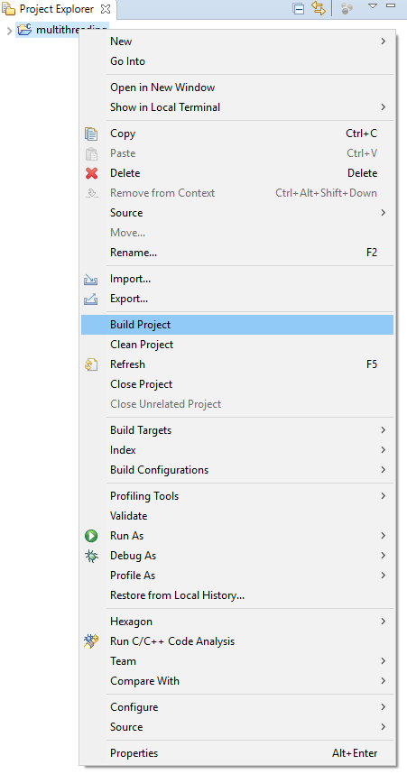
Task: Click the Export icon
Action: click(x=91, y=299)
